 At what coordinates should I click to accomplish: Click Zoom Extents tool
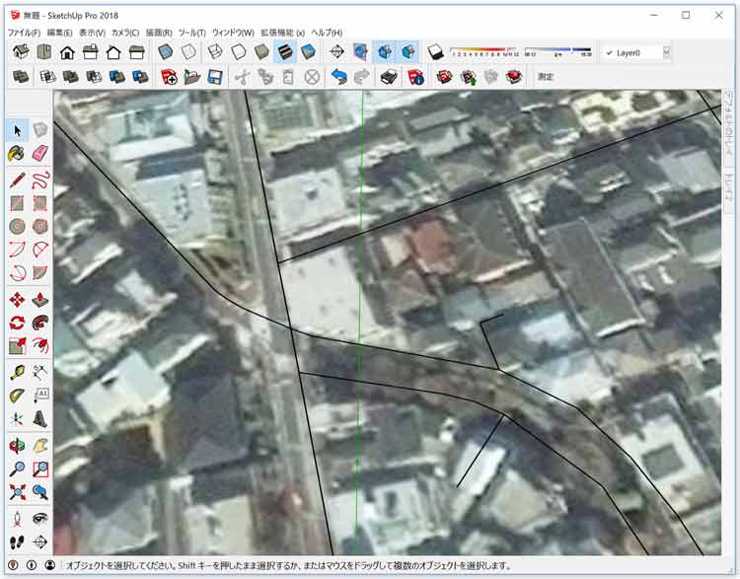point(18,491)
